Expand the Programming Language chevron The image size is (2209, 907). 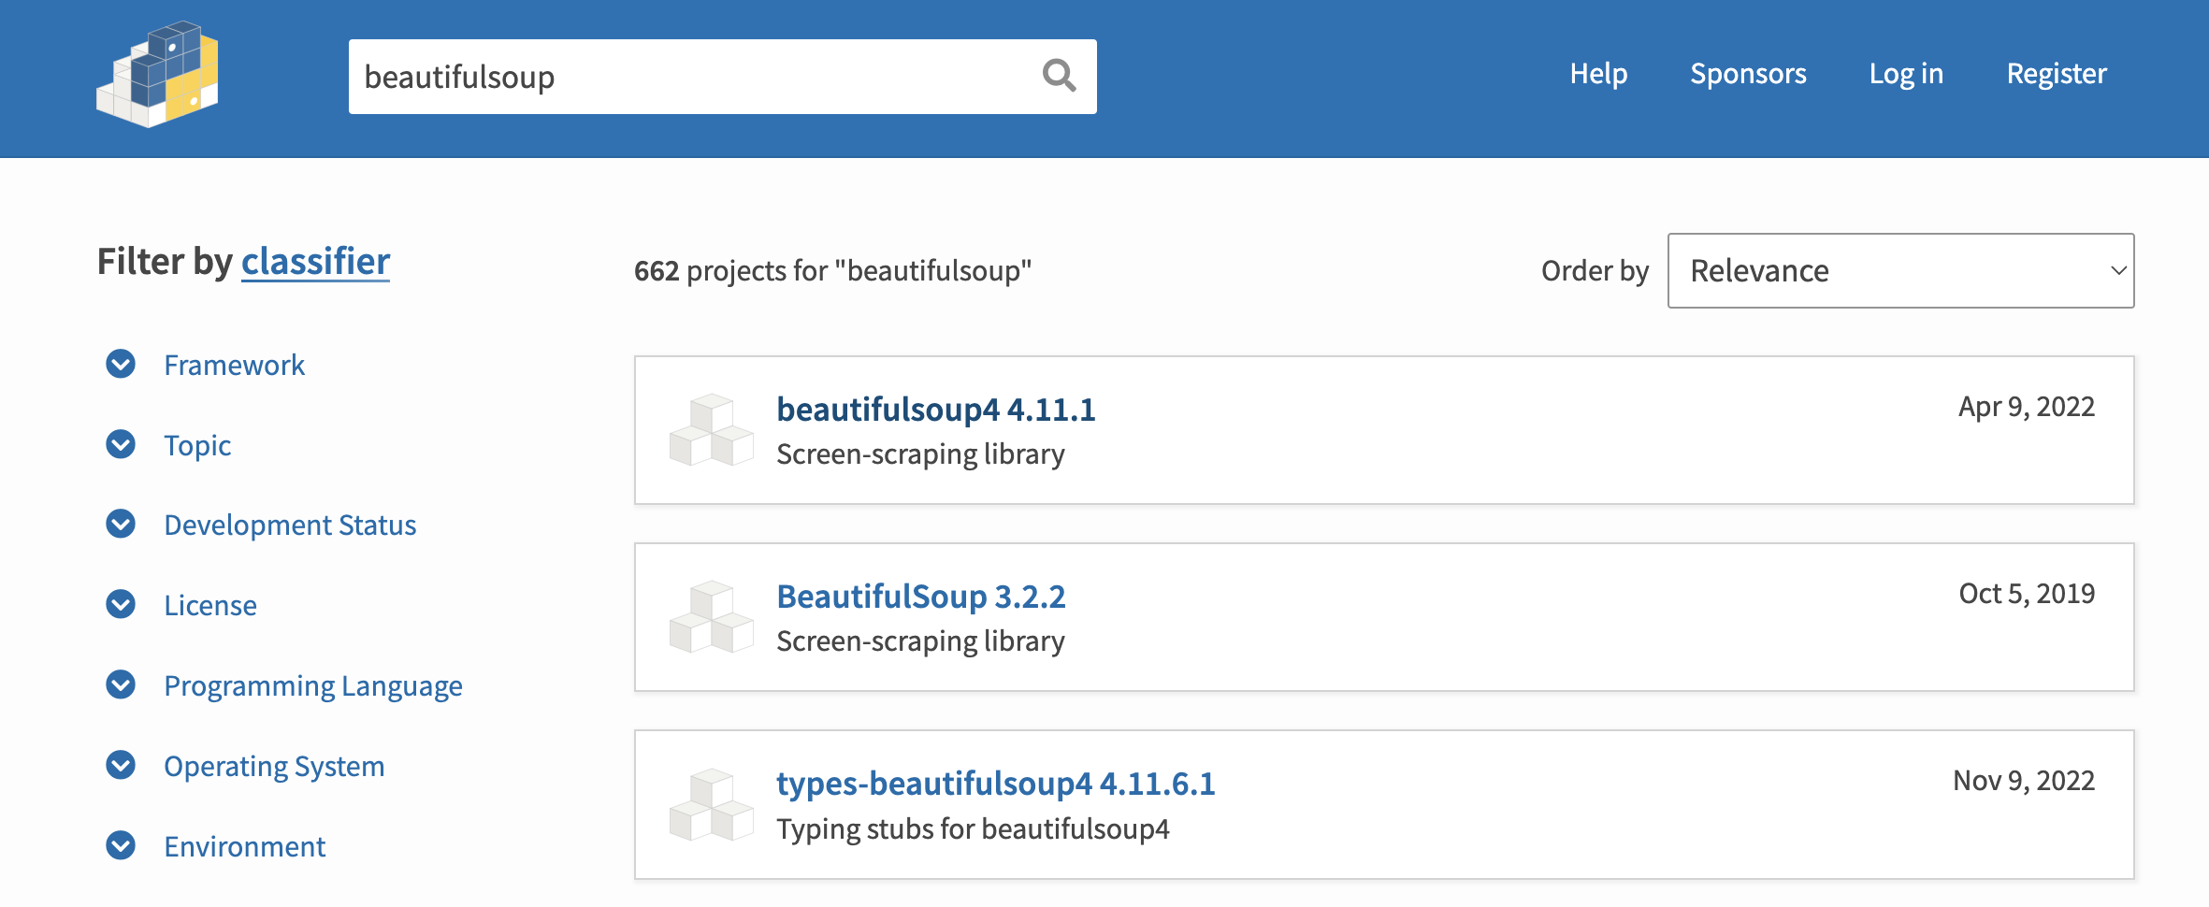point(121,684)
